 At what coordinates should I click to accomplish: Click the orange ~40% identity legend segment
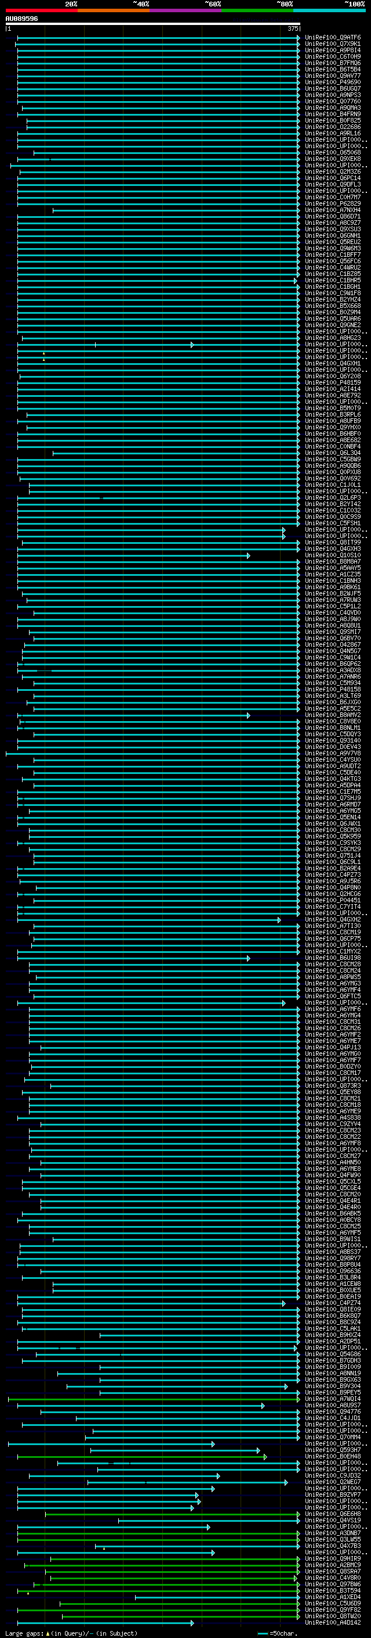tap(114, 10)
